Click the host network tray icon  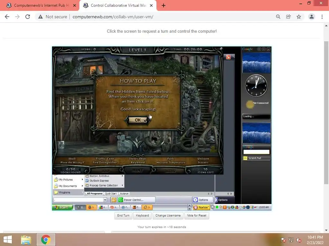coord(291,240)
